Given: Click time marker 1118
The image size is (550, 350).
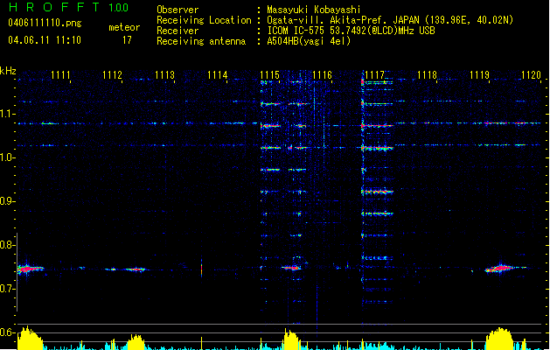Looking at the screenshot, I should point(427,75).
